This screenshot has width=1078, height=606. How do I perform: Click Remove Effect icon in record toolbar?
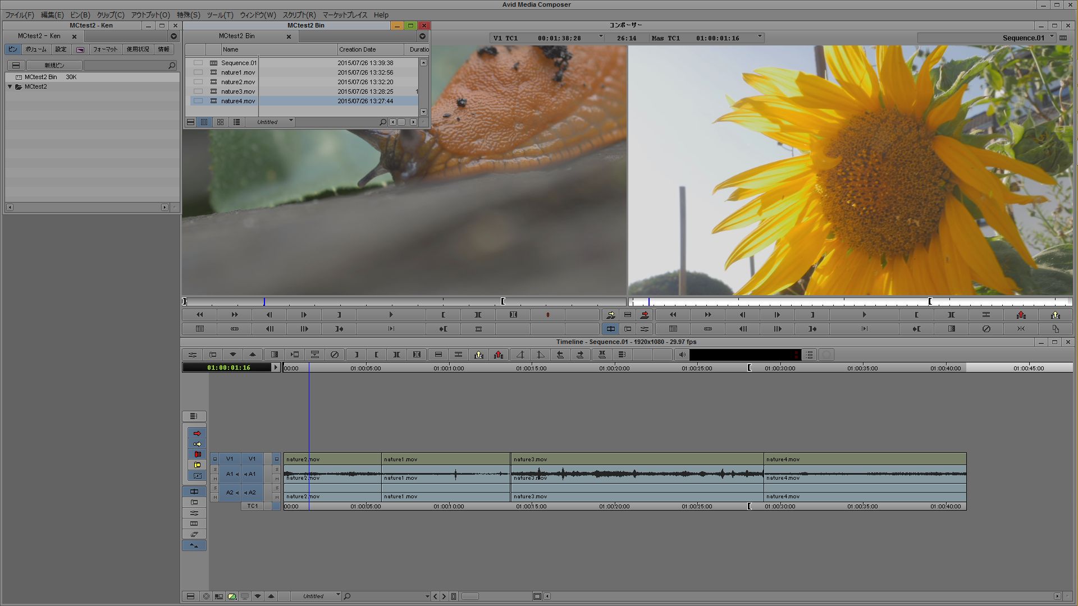[x=986, y=329]
